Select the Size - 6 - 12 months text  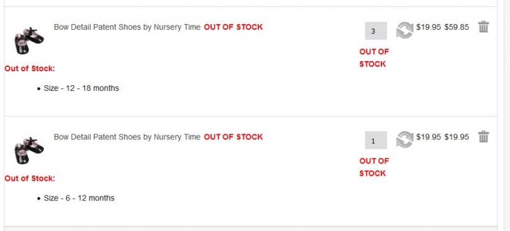(79, 198)
